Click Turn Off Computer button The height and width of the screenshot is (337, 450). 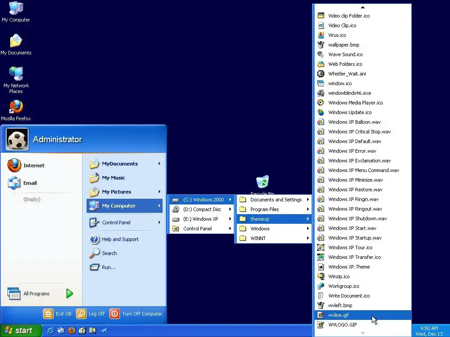[x=136, y=314]
